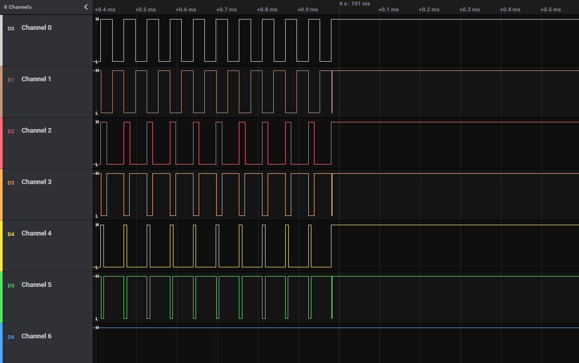Click the green color strip of Channel 5
579x363 pixels.
(2, 297)
